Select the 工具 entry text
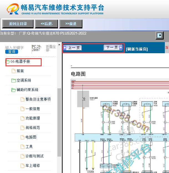The image size is (169, 173). (29, 147)
